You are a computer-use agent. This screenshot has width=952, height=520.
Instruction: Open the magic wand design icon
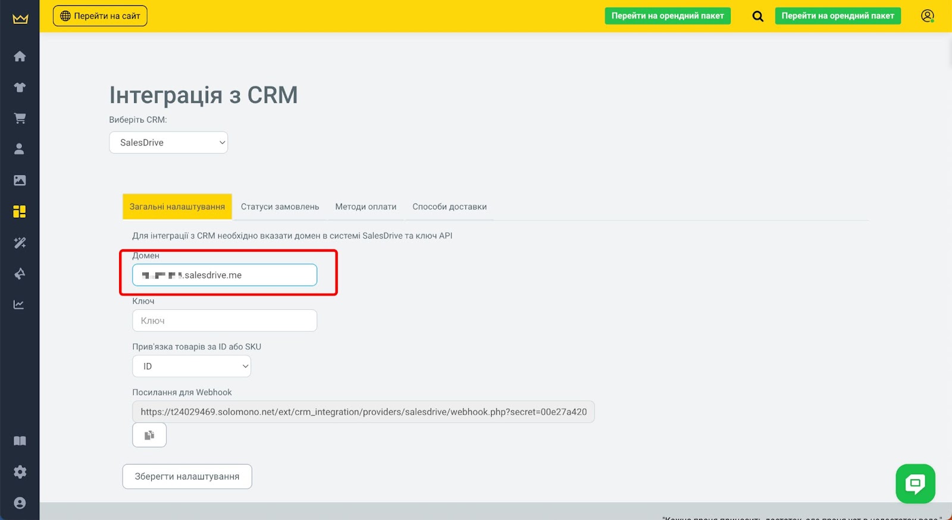[x=20, y=243]
